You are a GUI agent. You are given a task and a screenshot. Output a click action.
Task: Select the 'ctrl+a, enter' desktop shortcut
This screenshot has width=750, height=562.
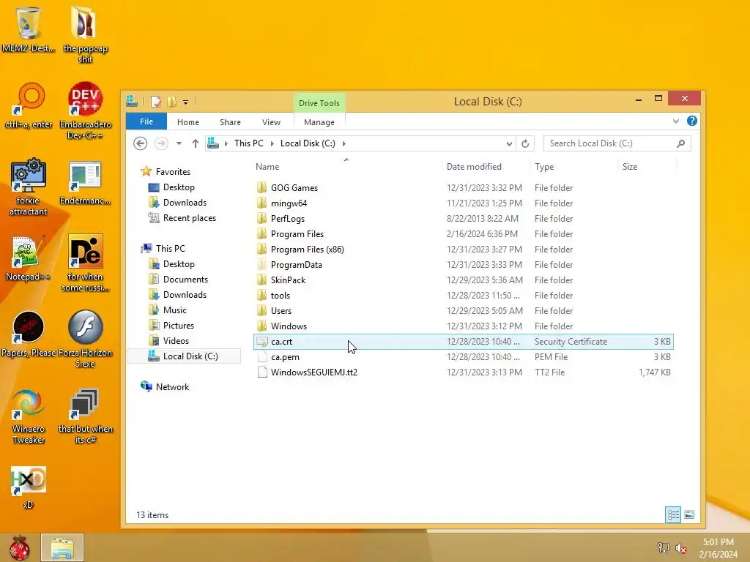click(x=29, y=106)
